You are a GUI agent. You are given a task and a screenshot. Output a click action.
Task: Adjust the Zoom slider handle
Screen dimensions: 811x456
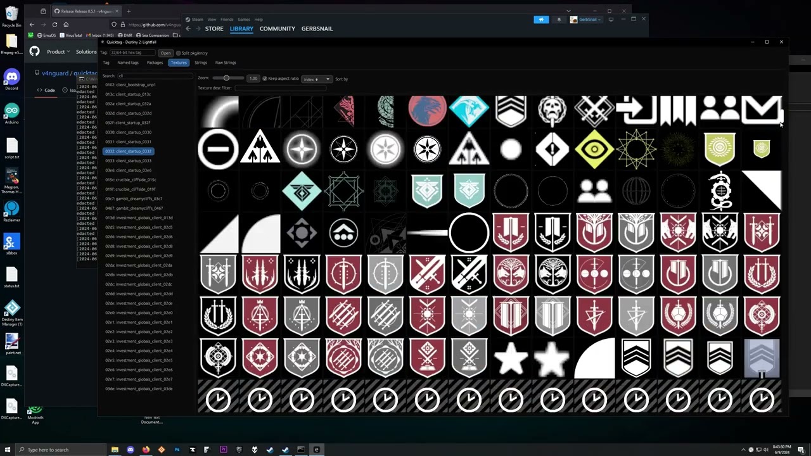coord(226,78)
